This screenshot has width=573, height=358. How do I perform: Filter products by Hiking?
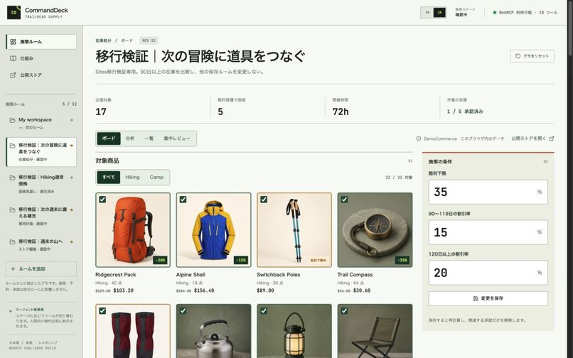coord(132,177)
